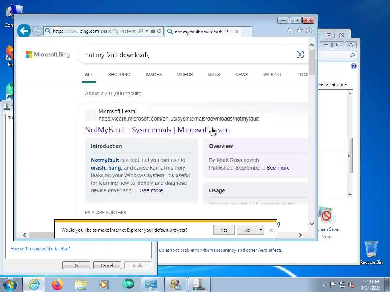Image resolution: width=390 pixels, height=292 pixels.
Task: Show hidden tray icons arrow
Action: click(x=324, y=285)
